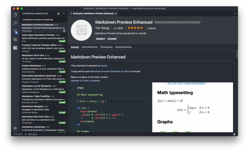Install Auto-Open Markdown Preview extension
The height and width of the screenshot is (152, 249).
tap(62, 41)
